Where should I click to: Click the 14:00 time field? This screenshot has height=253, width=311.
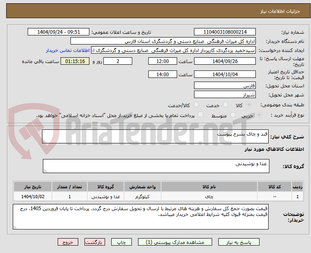(x=163, y=75)
